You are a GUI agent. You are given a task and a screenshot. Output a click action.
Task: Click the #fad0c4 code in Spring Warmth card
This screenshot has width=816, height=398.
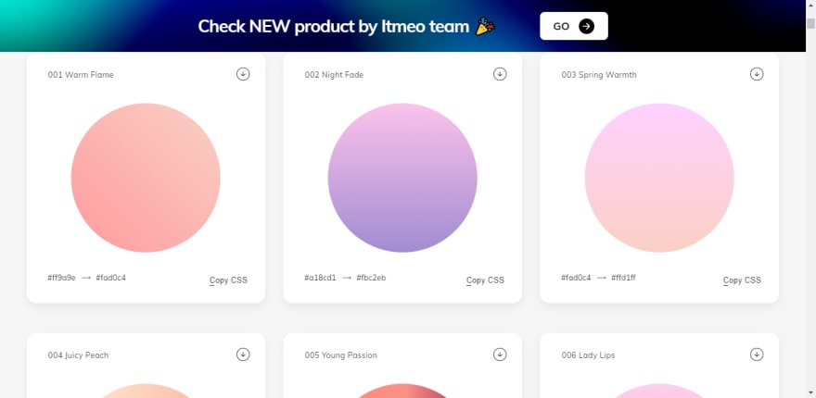(x=576, y=278)
